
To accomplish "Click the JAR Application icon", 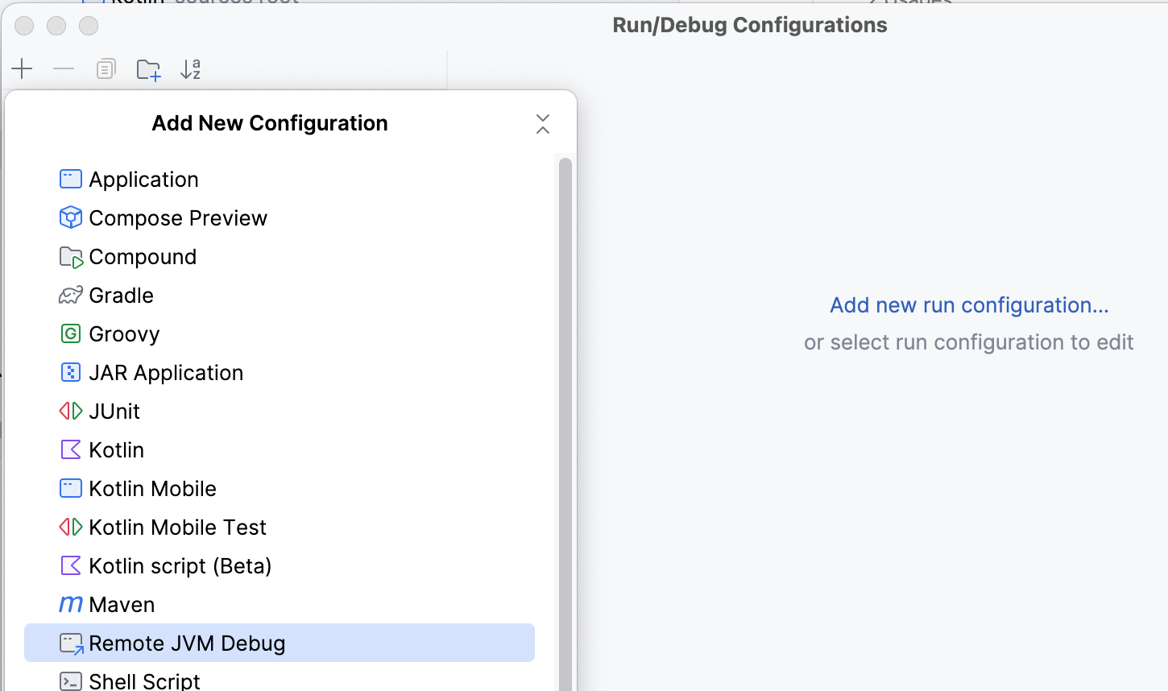I will pos(71,372).
